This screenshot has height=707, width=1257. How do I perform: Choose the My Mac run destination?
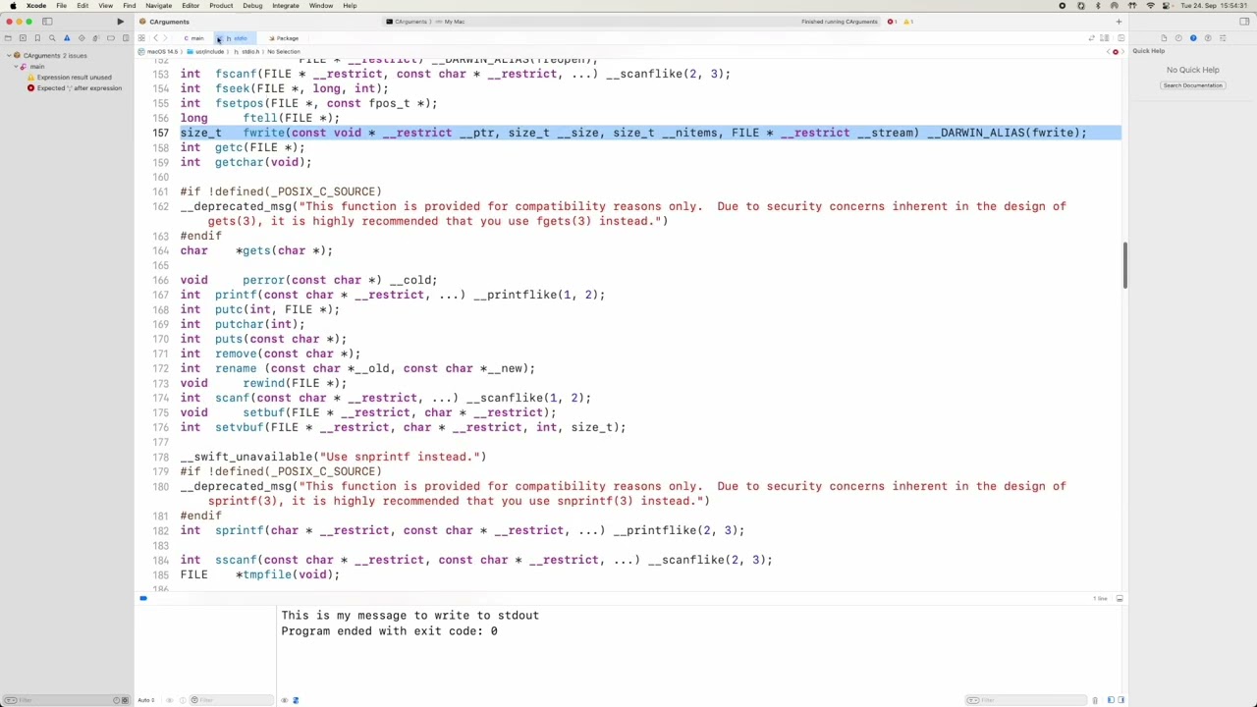(451, 22)
